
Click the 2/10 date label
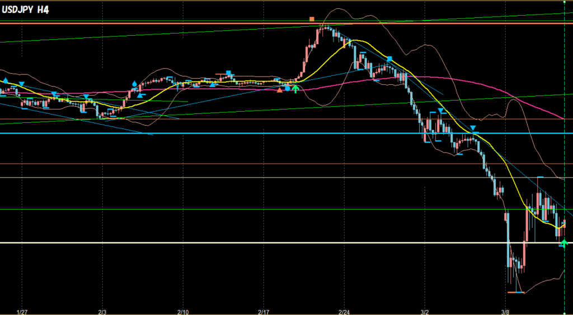pyautogui.click(x=183, y=312)
